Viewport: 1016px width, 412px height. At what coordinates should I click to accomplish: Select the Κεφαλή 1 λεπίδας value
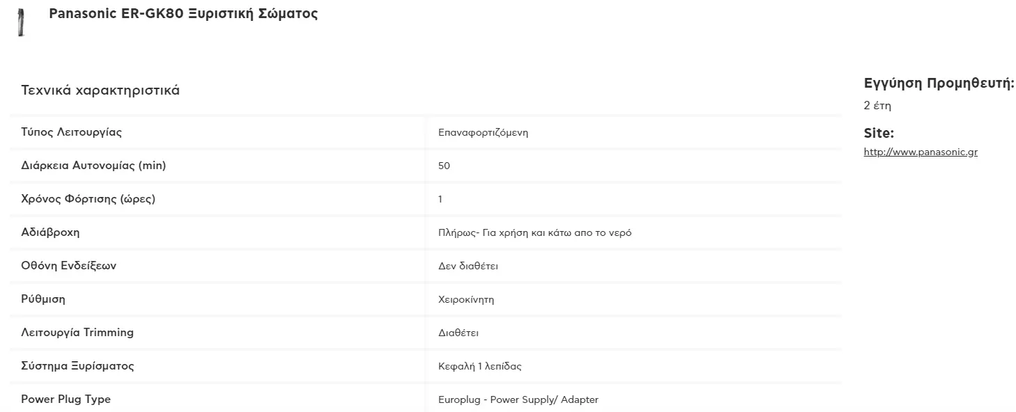coord(480,367)
